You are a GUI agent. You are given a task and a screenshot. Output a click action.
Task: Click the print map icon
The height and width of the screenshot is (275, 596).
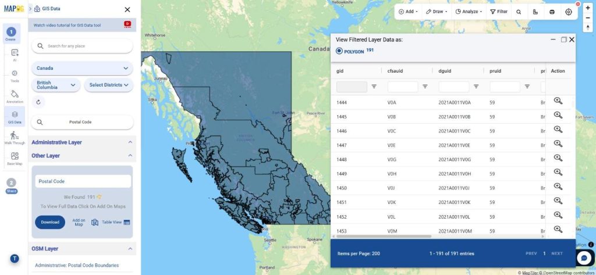[x=552, y=12]
